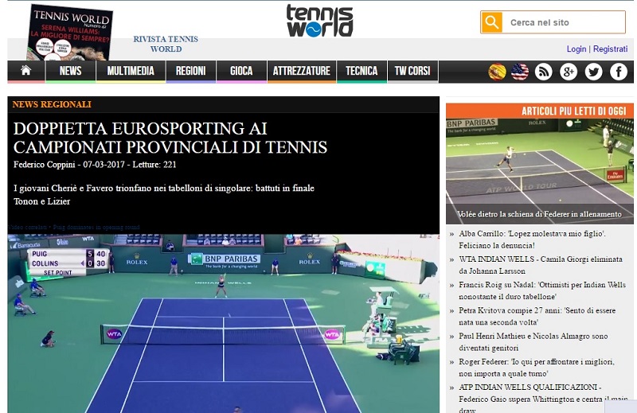Expand the TECNICA menu
637x413 pixels.
pos(361,71)
